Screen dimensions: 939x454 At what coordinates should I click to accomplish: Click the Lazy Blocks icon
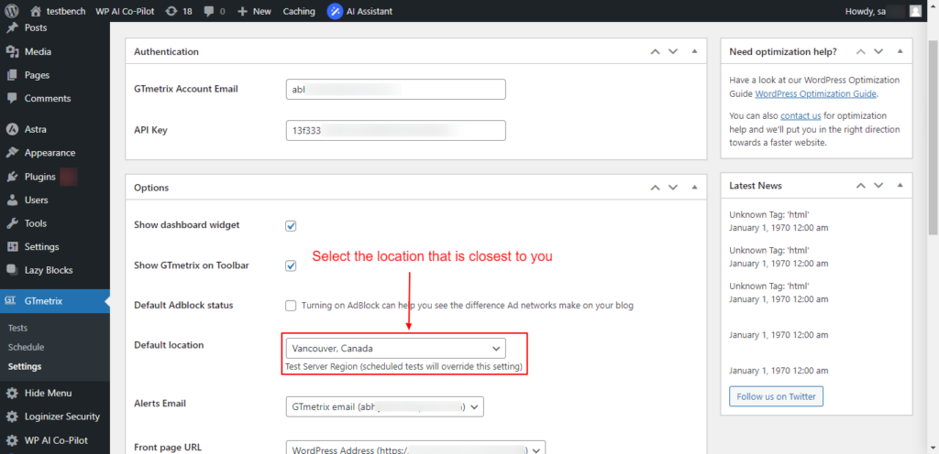[12, 270]
